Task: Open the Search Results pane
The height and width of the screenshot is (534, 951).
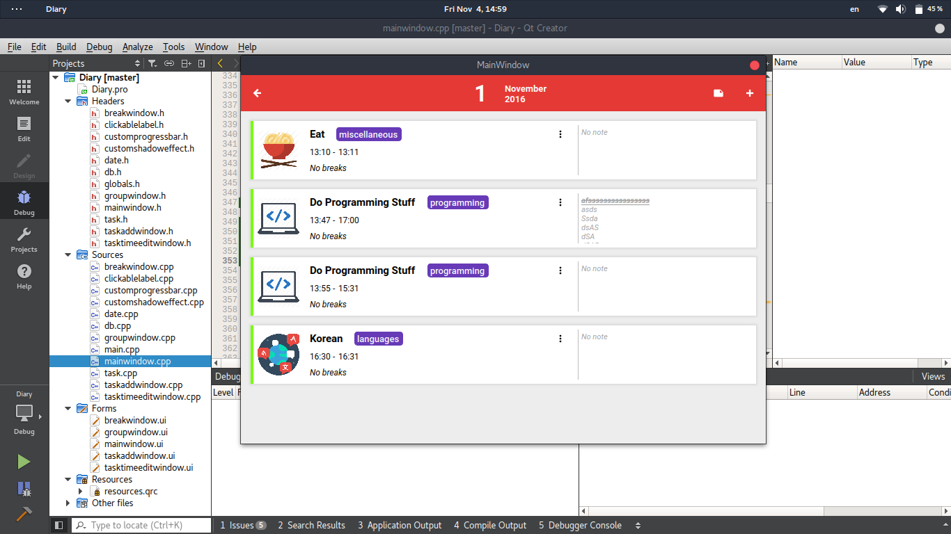Action: coord(311,526)
